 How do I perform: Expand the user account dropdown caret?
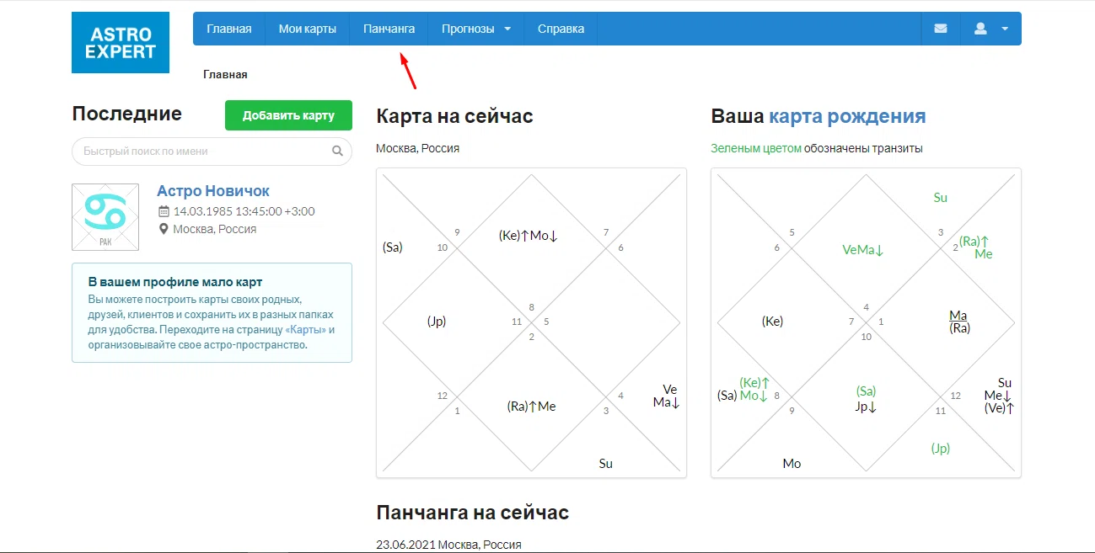pyautogui.click(x=1005, y=29)
